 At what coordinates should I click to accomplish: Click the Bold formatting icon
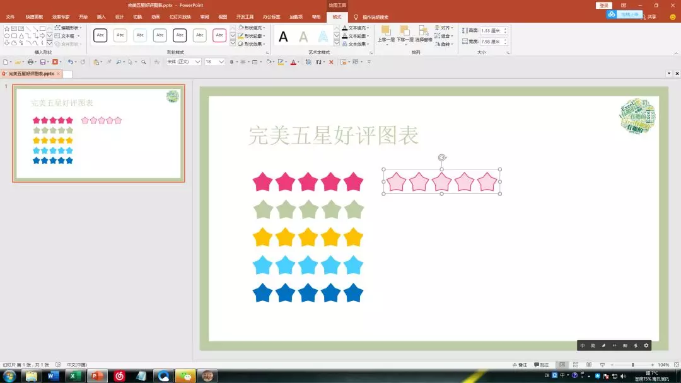232,62
